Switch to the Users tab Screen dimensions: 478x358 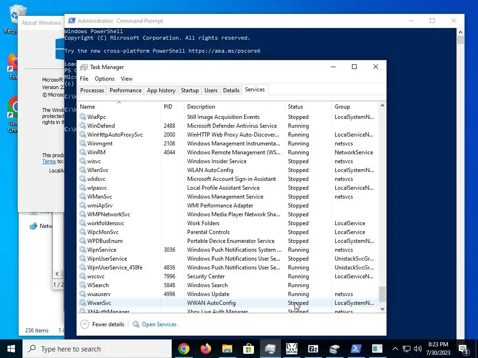pyautogui.click(x=211, y=90)
